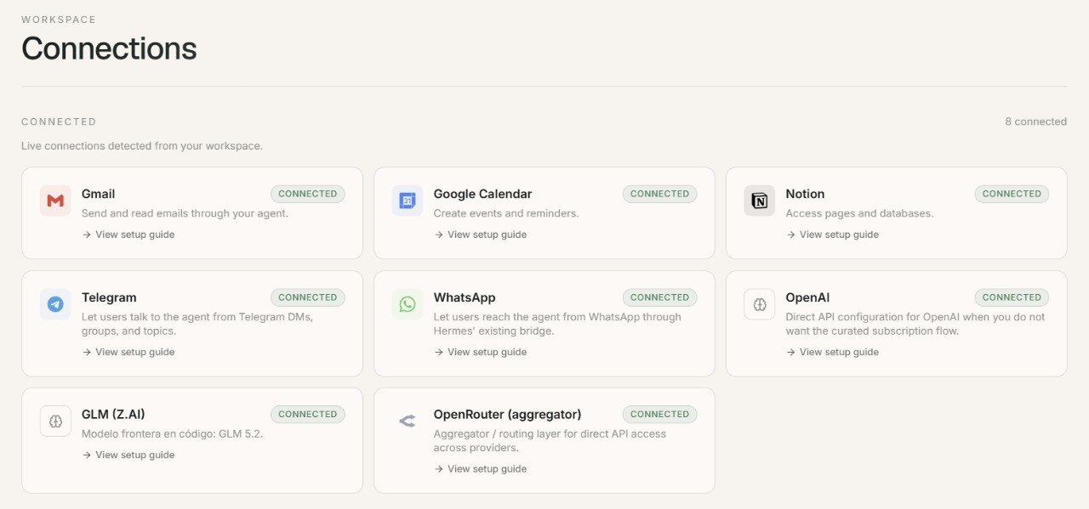Click the Telegram paper plane icon
The height and width of the screenshot is (509, 1089).
(x=55, y=304)
